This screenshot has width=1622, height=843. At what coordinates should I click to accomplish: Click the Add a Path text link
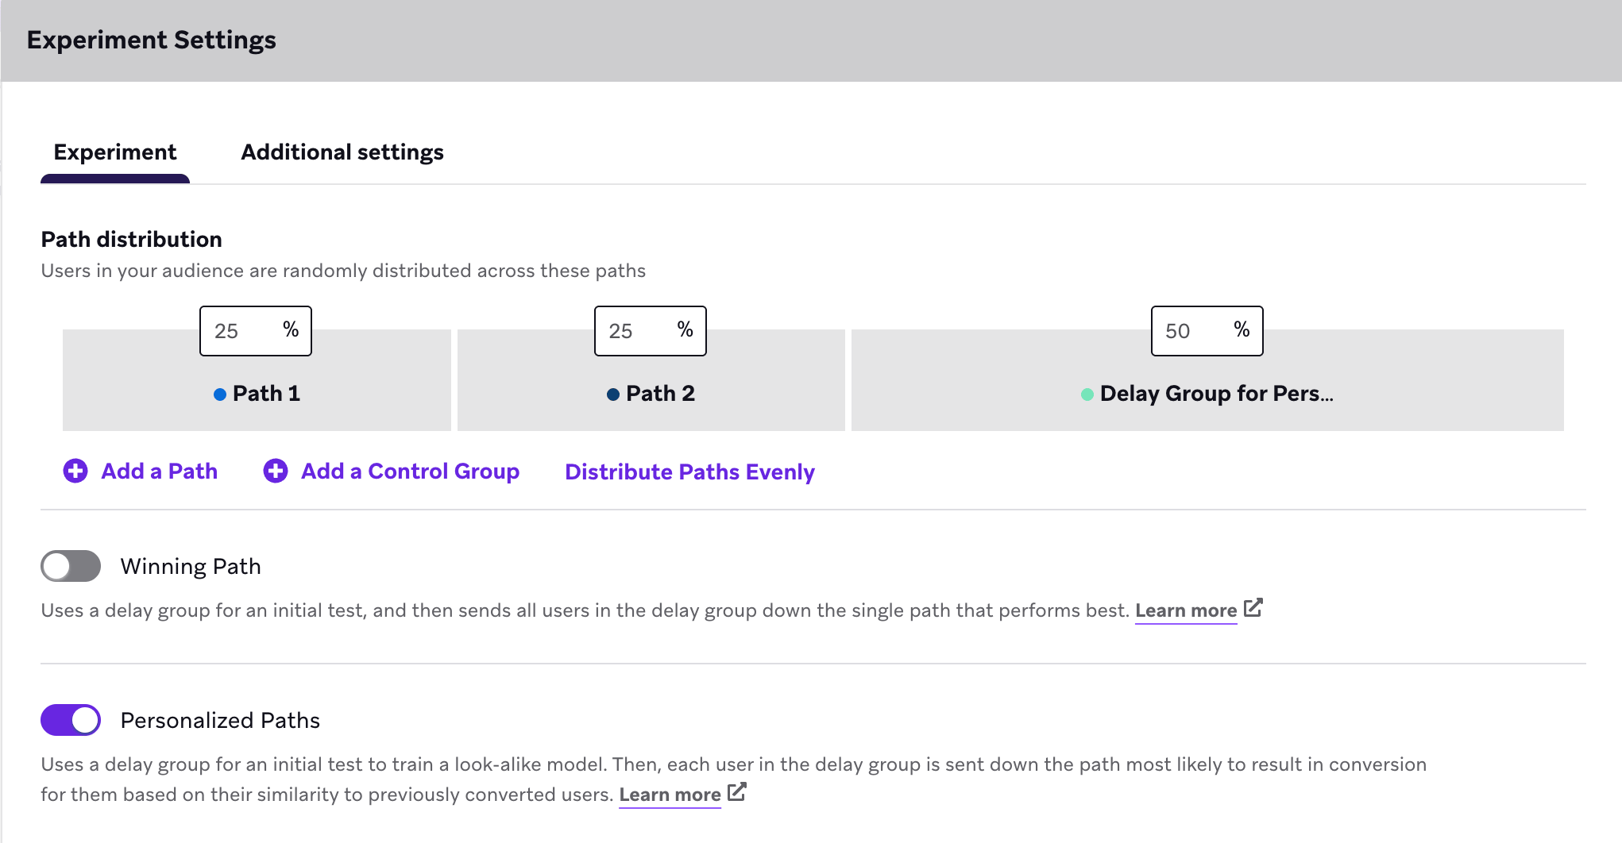pyautogui.click(x=160, y=471)
